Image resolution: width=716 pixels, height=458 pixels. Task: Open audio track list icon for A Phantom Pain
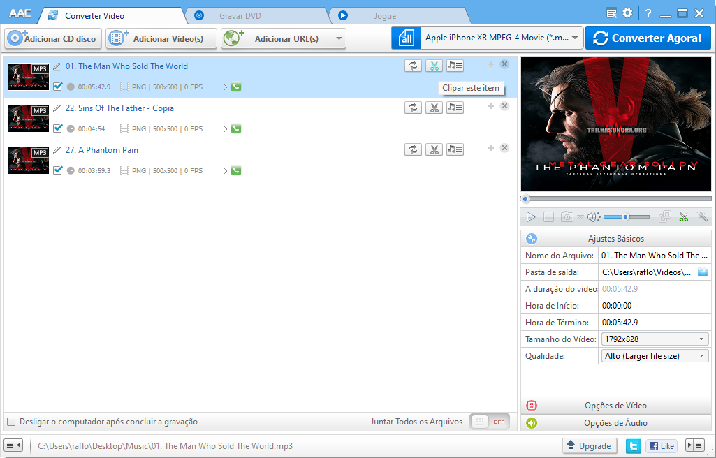[x=455, y=149]
